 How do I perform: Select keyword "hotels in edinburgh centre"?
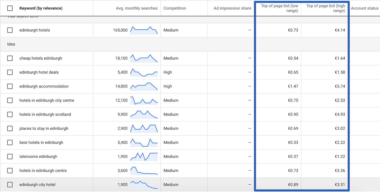pos(43,171)
